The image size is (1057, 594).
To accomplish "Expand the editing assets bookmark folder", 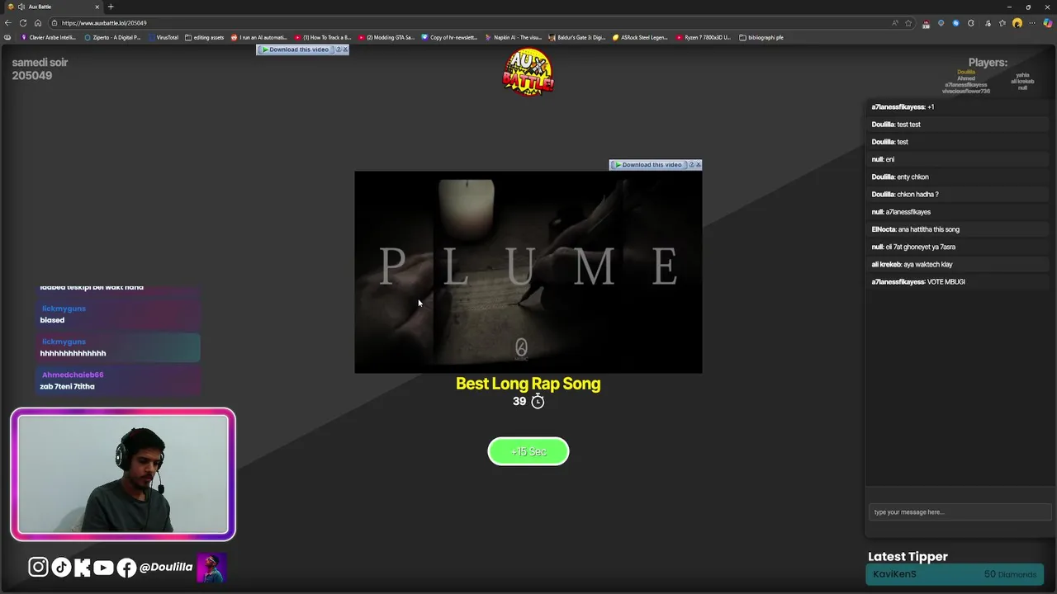I will (x=205, y=37).
